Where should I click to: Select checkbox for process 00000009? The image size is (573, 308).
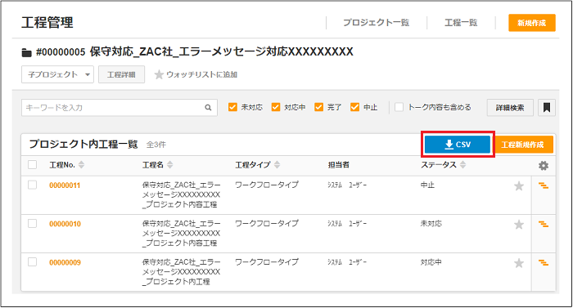click(x=33, y=262)
